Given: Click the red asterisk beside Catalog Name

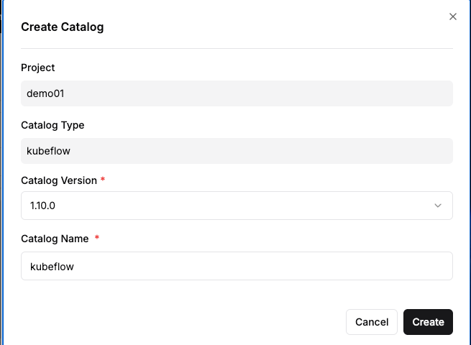Looking at the screenshot, I should coord(97,237).
